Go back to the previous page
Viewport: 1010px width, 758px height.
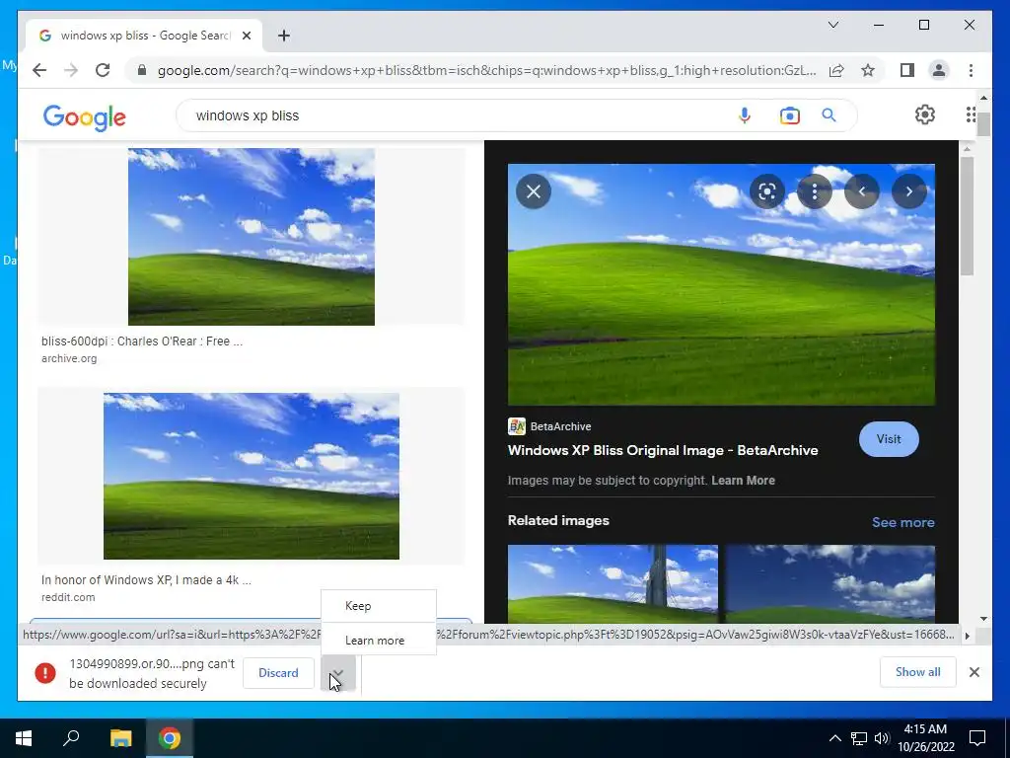39,70
